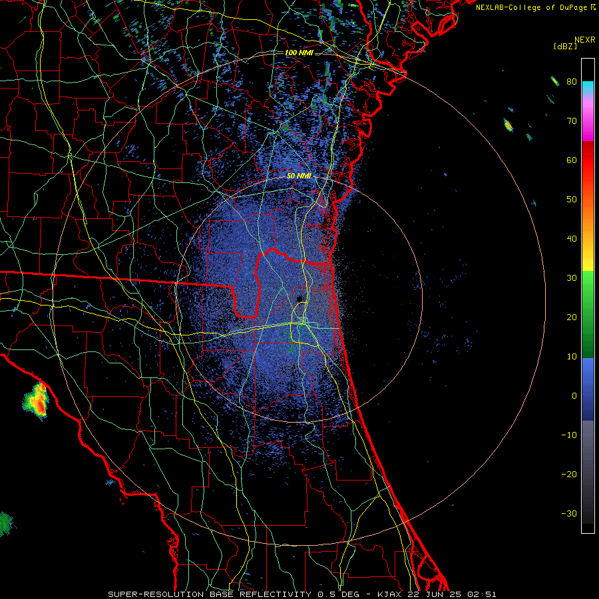Click the -20 dBZ legend value
This screenshot has width=599, height=599.
point(569,475)
